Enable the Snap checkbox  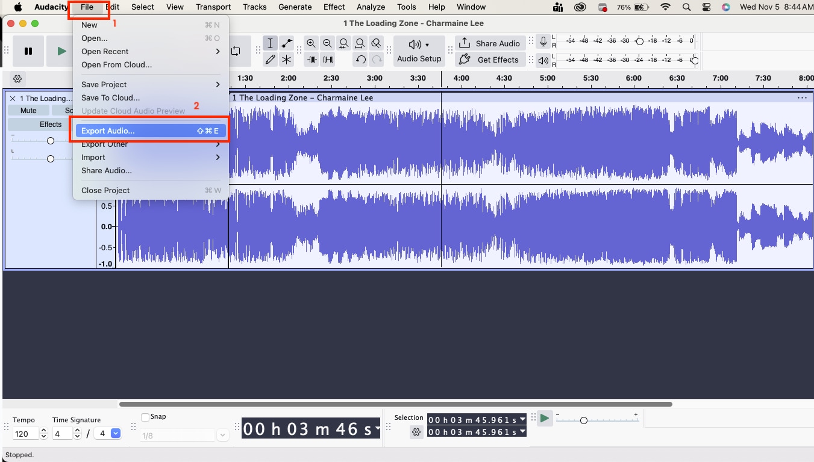coord(145,416)
